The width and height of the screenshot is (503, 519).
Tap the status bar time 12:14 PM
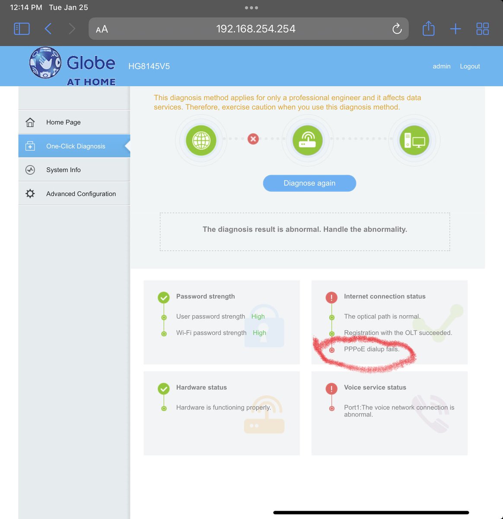26,7
